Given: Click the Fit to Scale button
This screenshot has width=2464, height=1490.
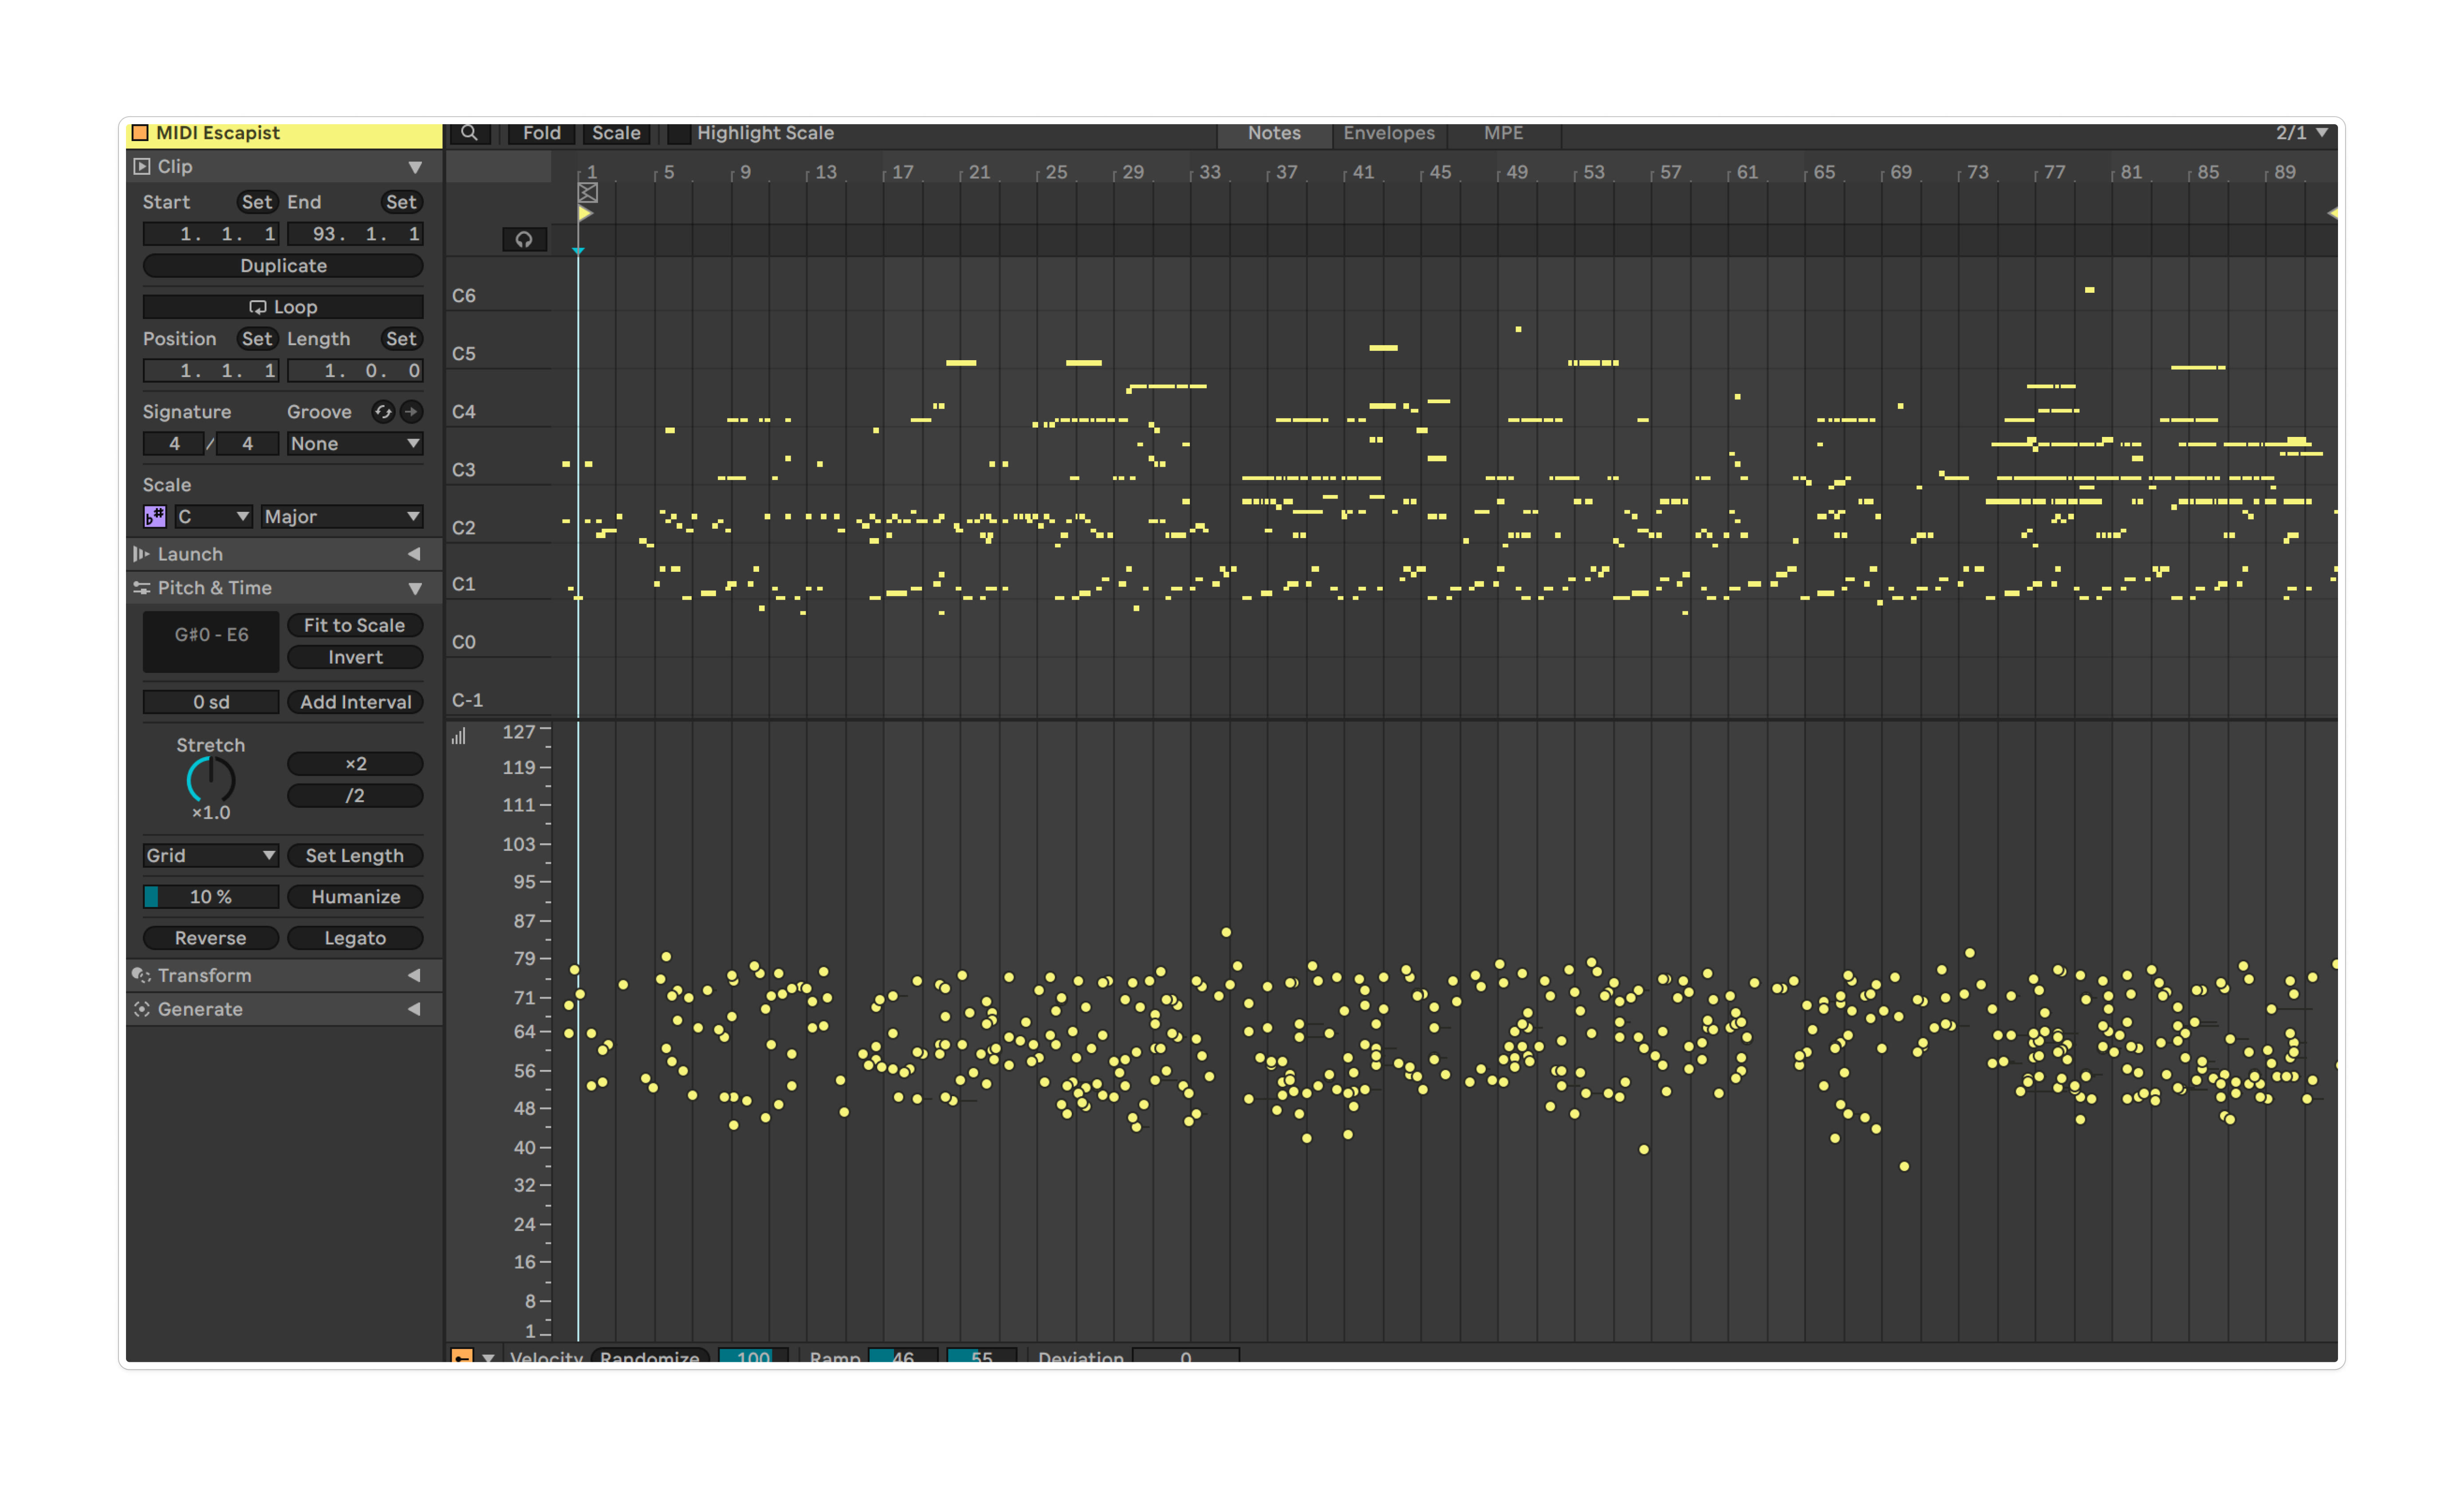Looking at the screenshot, I should point(355,625).
